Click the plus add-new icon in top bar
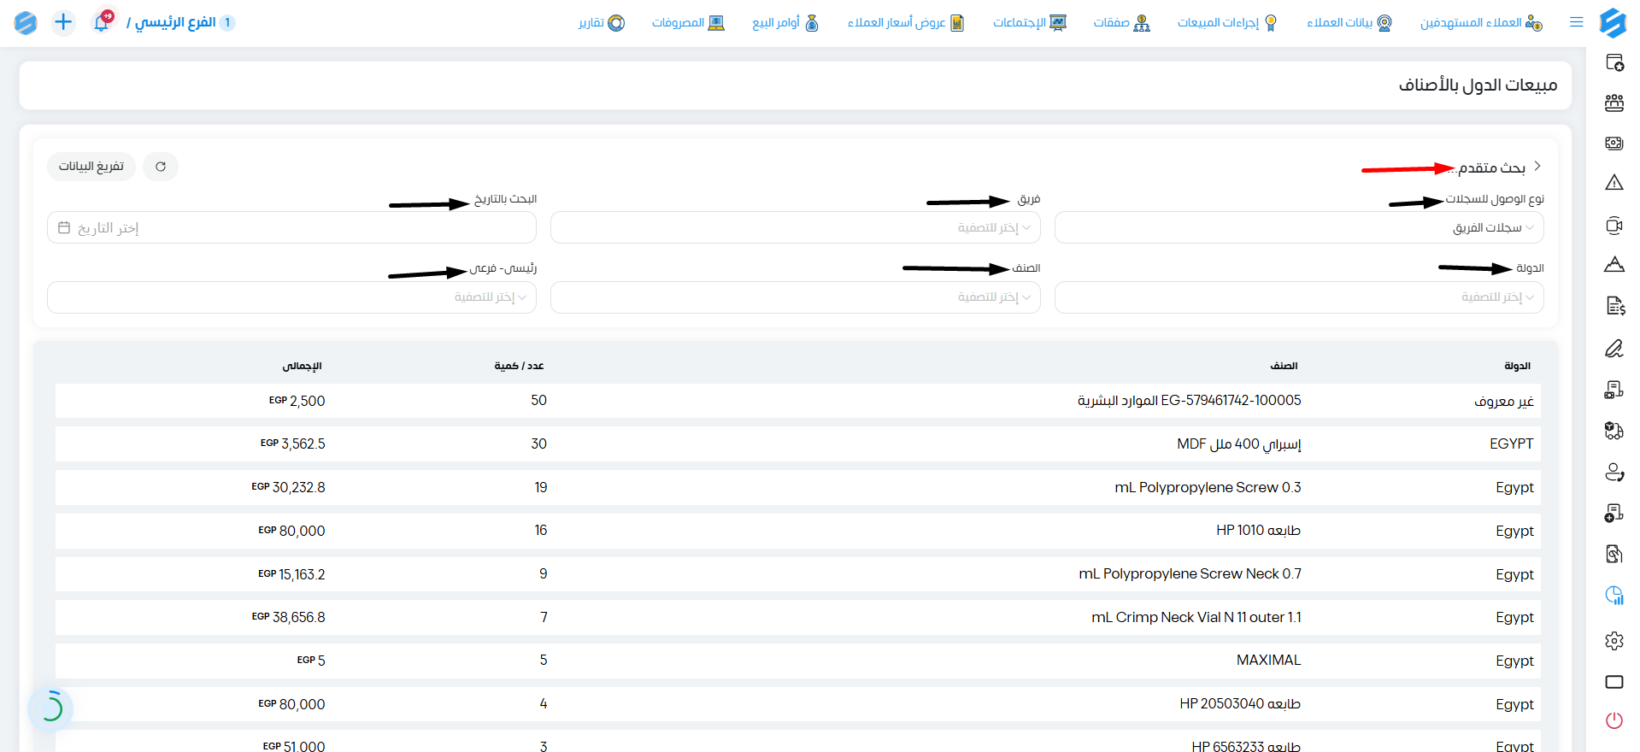The height and width of the screenshot is (752, 1640). [63, 22]
